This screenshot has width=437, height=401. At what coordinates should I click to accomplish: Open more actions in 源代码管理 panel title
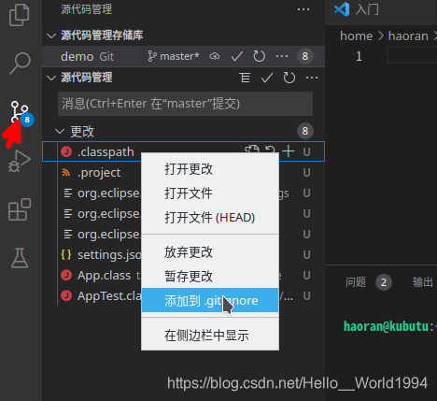pyautogui.click(x=303, y=9)
